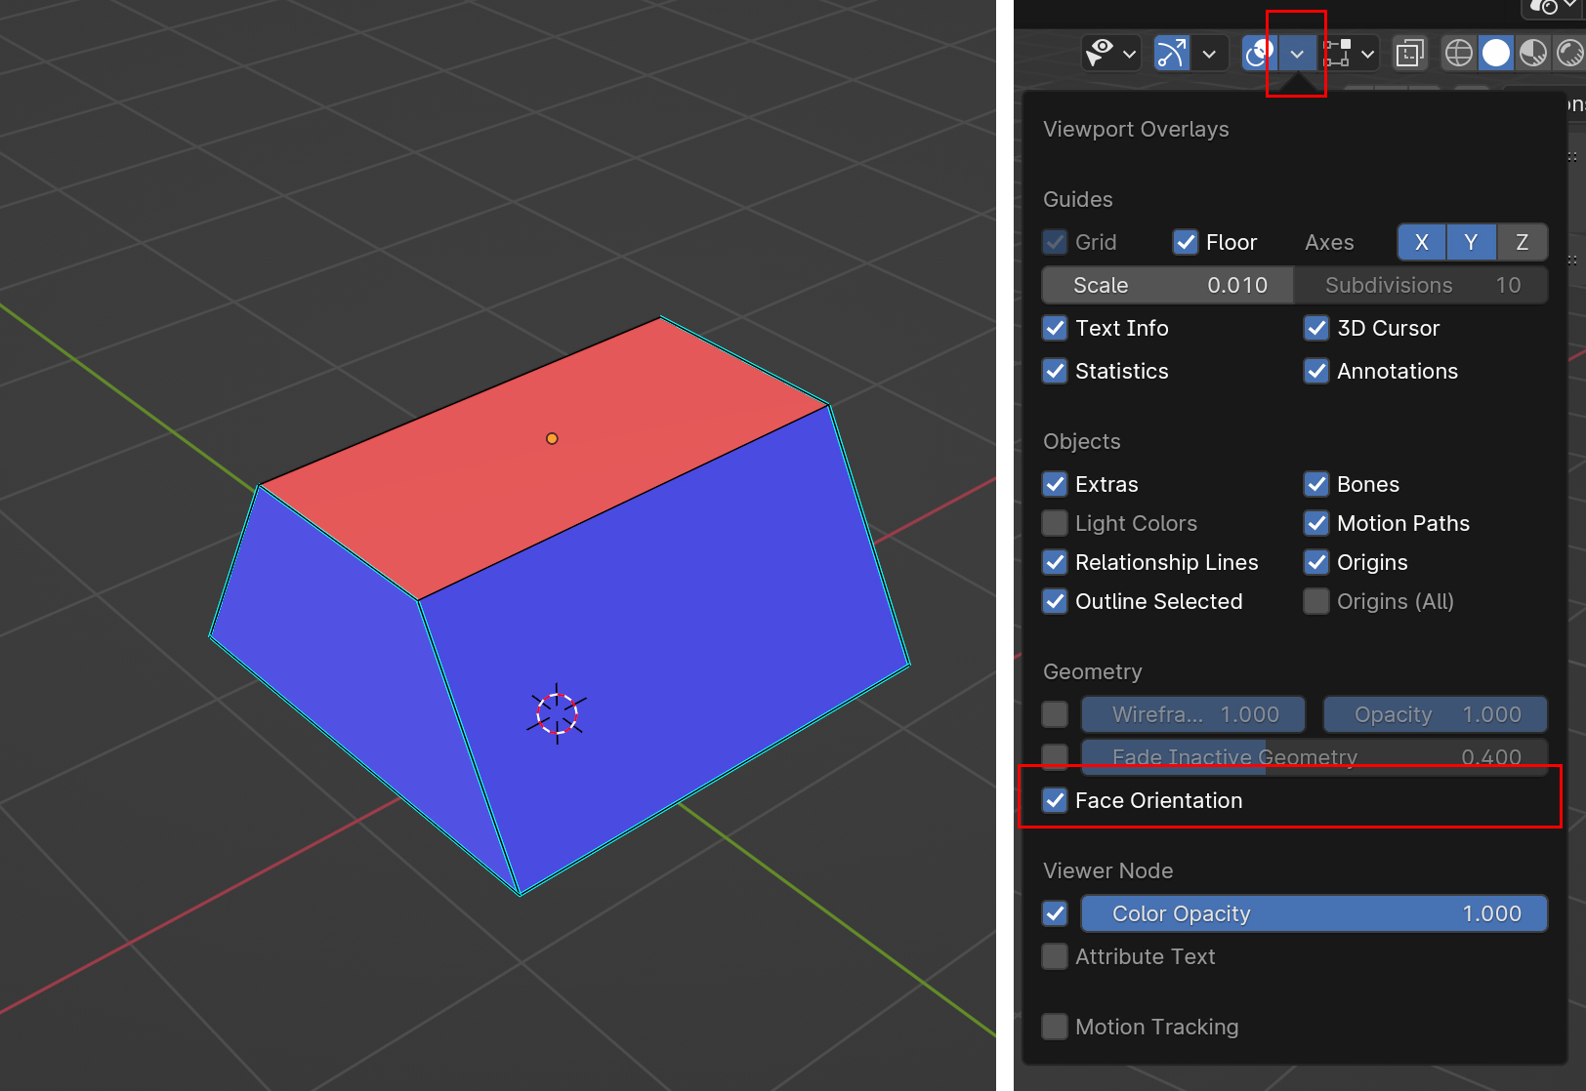Viewport: 1586px width, 1091px height.
Task: Uncheck the Face Orientation checkbox
Action: pos(1055,800)
